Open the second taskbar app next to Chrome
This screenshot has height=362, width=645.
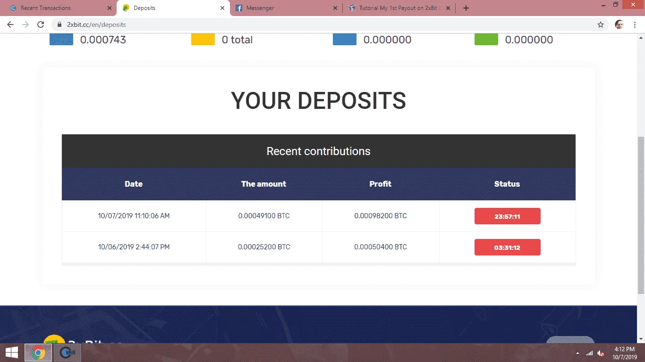pos(68,353)
